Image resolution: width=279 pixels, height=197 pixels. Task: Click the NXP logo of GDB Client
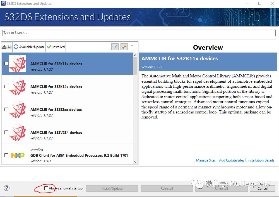(18, 155)
